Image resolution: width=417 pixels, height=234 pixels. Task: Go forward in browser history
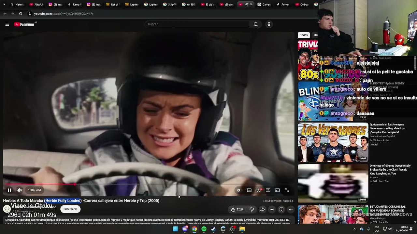pyautogui.click(x=13, y=14)
